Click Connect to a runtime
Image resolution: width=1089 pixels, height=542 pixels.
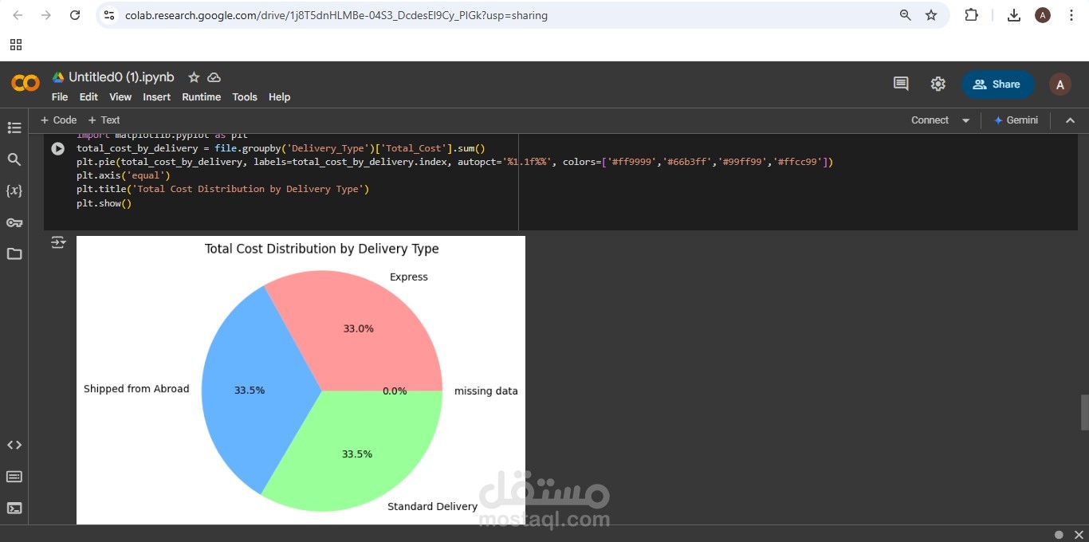tap(930, 120)
